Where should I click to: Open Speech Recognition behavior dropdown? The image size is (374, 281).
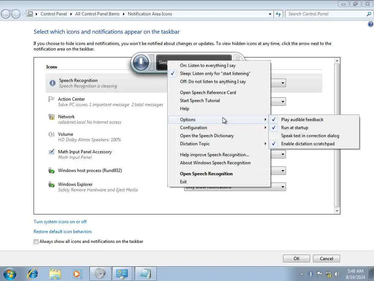point(283,83)
